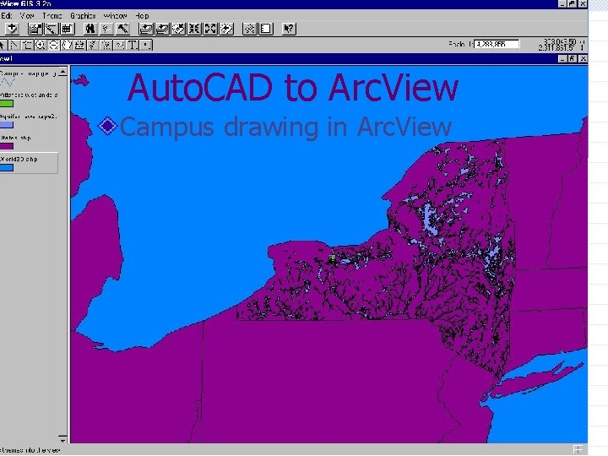Zoom to selected features
608x456 pixels.
178,29
